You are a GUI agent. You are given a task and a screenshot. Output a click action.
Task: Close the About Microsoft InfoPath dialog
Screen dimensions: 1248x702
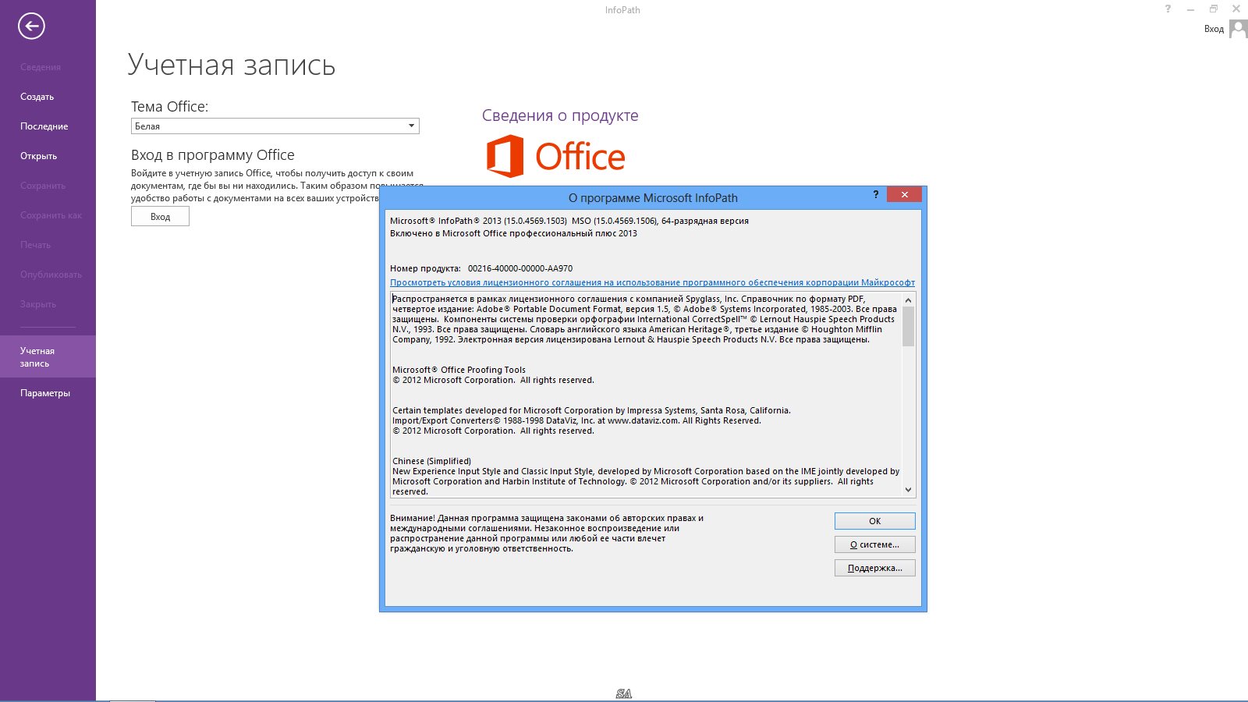(904, 194)
